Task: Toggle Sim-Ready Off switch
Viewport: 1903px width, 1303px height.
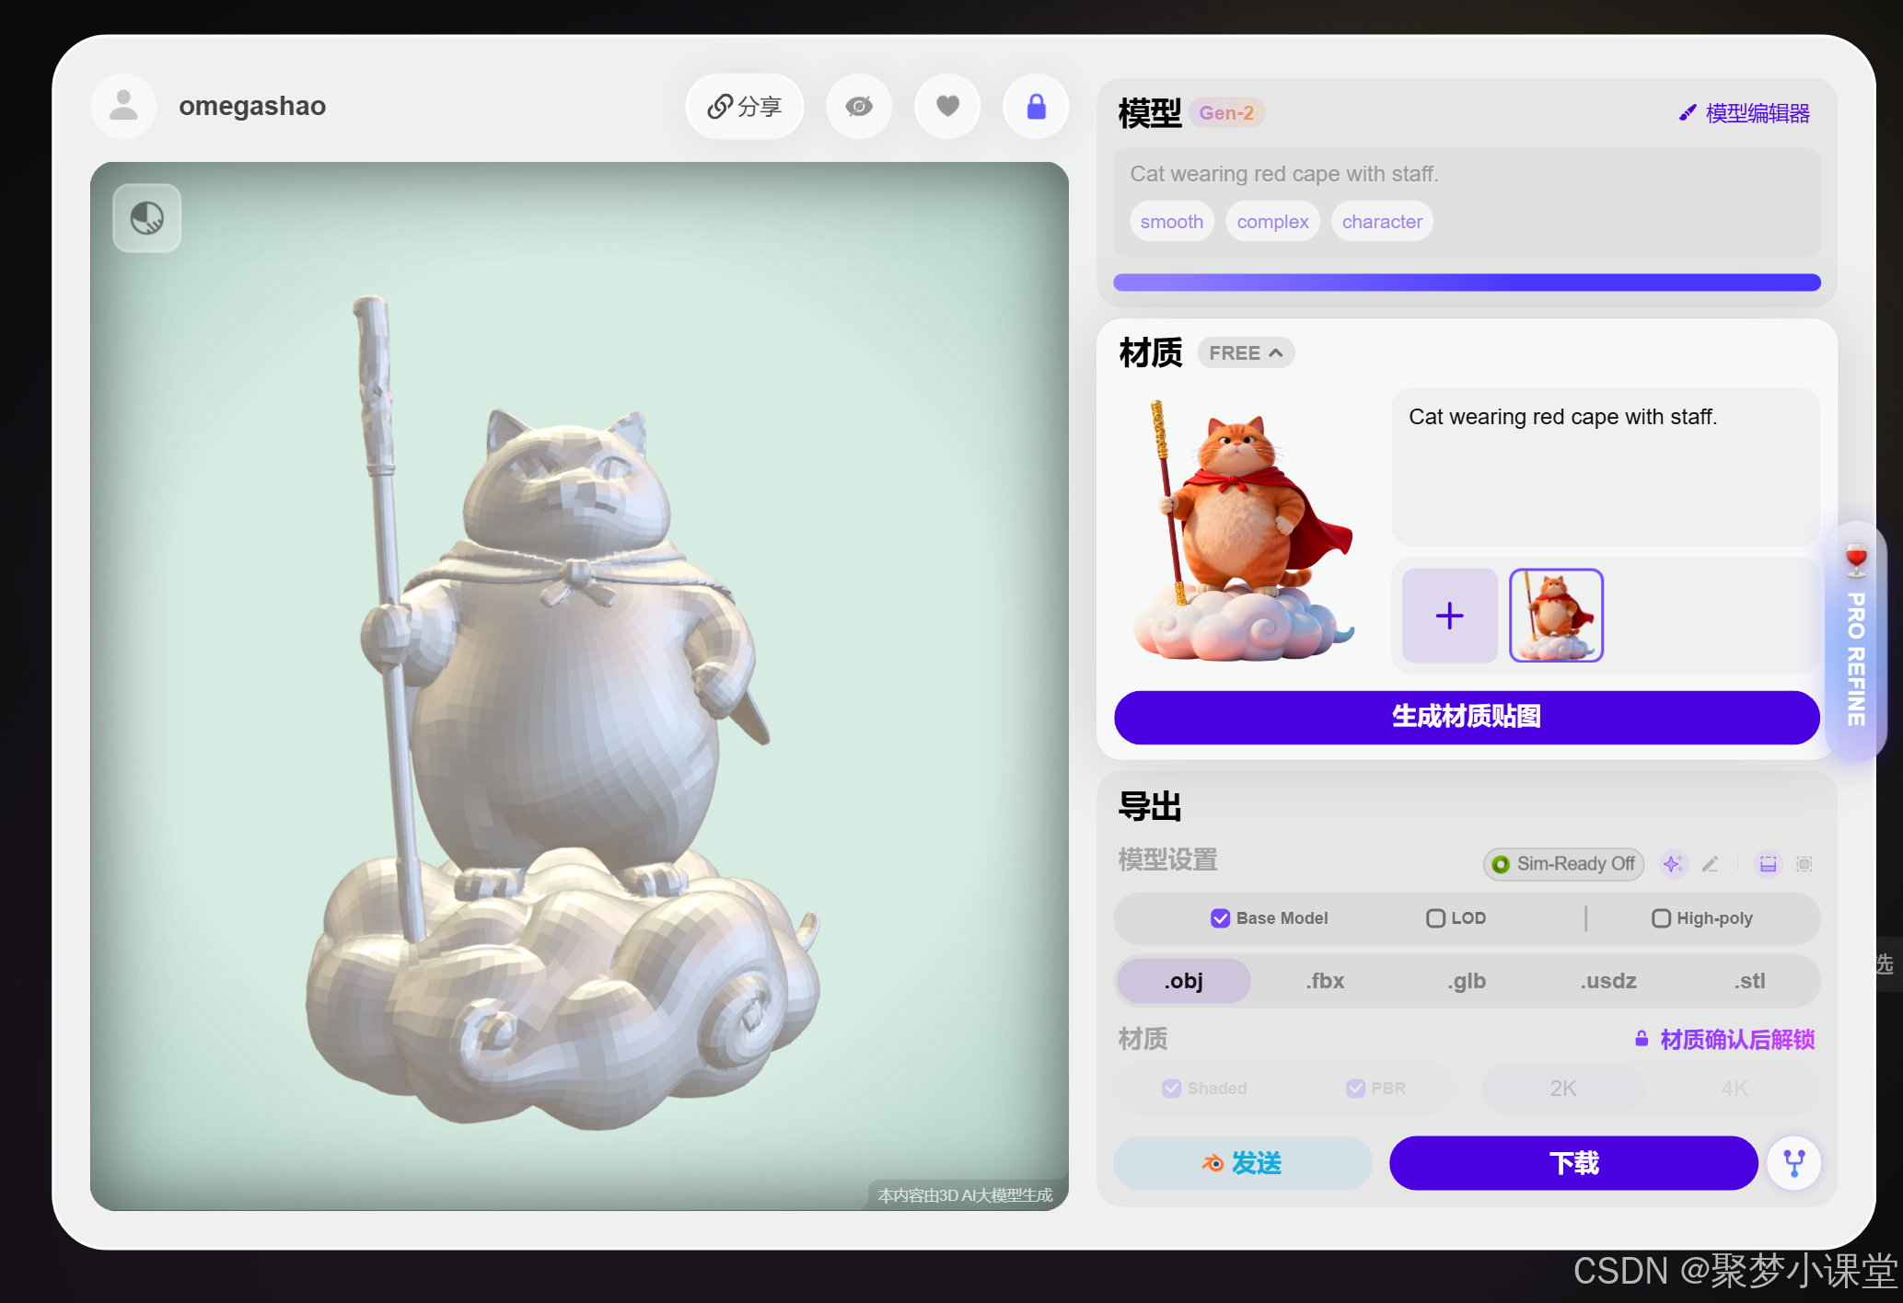Action: (1562, 864)
